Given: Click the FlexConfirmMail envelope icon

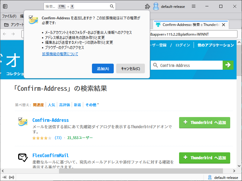Looking at the screenshot, I should click(x=23, y=157).
